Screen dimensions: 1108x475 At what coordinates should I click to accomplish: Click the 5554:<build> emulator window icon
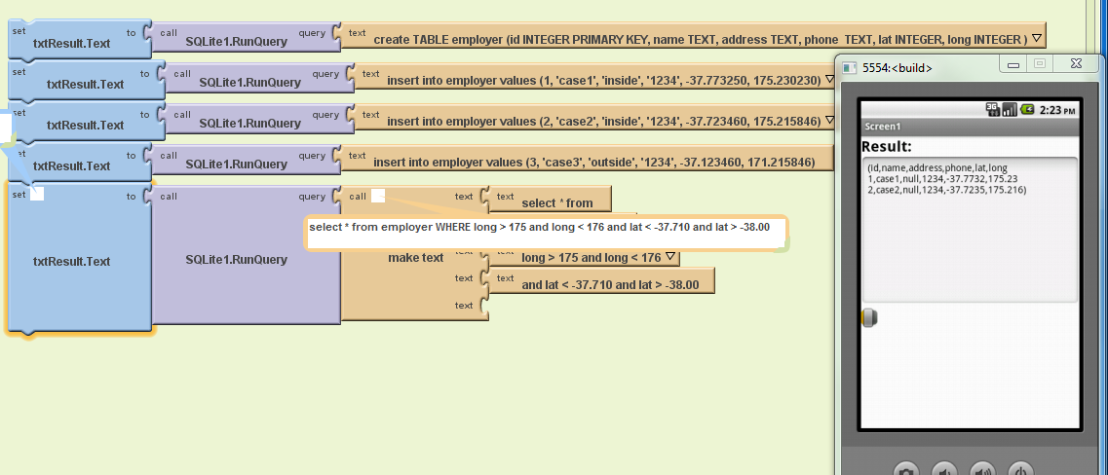[848, 68]
